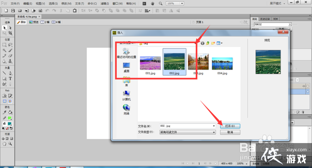Click the 取消 (Cancel) button
The image size is (312, 168).
230,132
